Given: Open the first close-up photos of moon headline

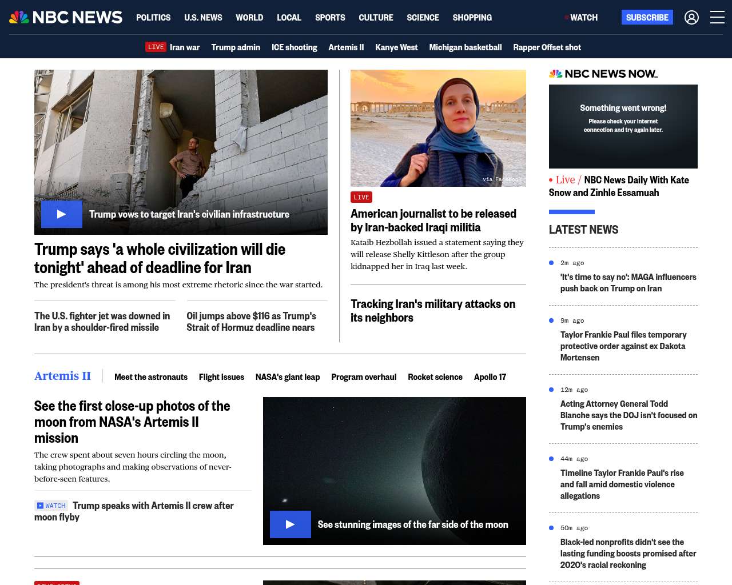Looking at the screenshot, I should coord(132,422).
